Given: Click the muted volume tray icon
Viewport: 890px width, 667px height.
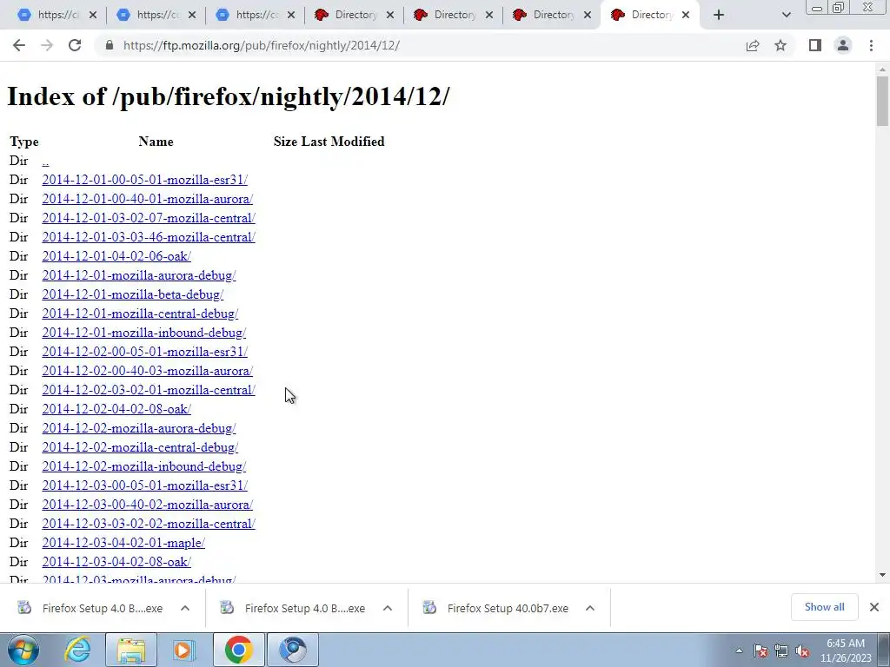Looking at the screenshot, I should tap(802, 651).
